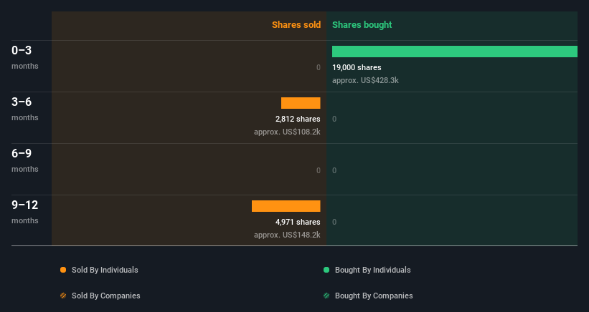This screenshot has width=589, height=312.
Task: Click the 3–6 months row label
Action: pyautogui.click(x=25, y=109)
